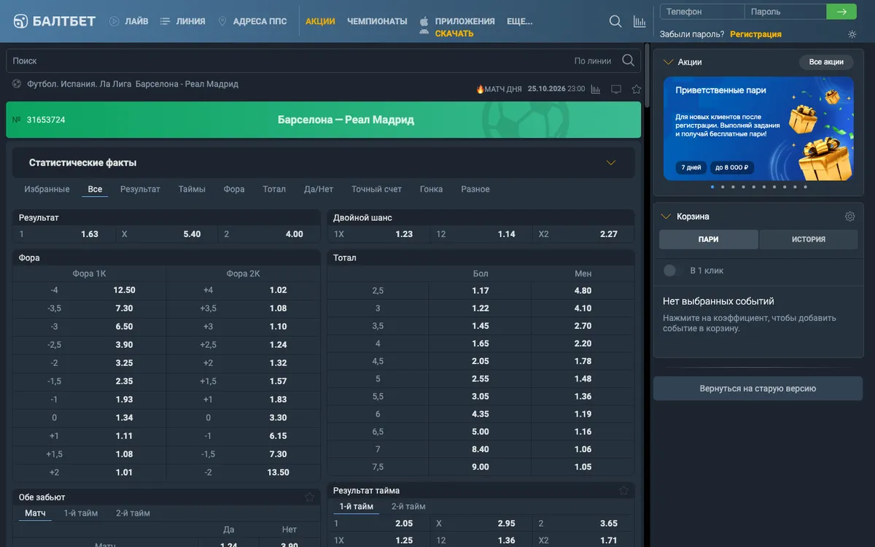
Task: Add the match to favorites with star icon
Action: click(x=637, y=89)
